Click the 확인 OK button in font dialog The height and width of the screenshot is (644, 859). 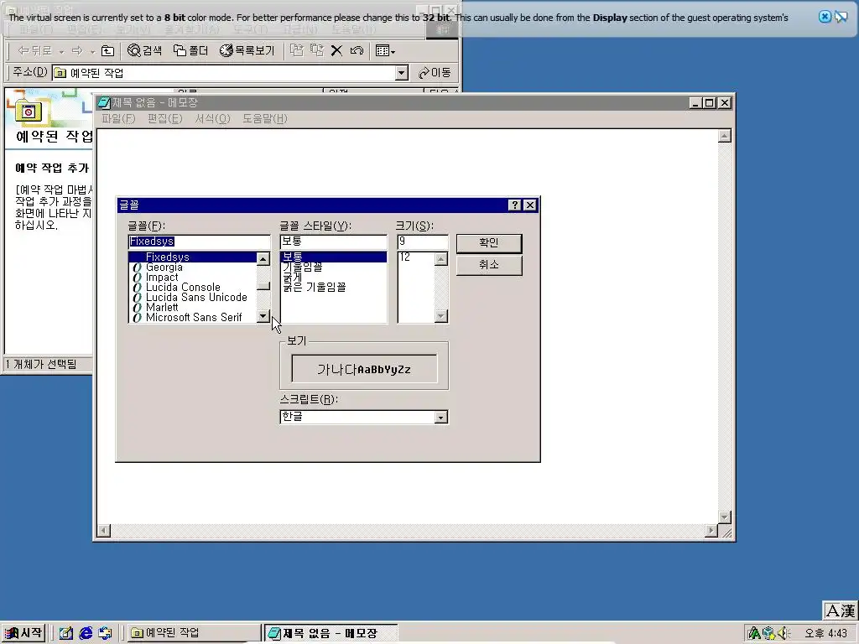tap(489, 242)
